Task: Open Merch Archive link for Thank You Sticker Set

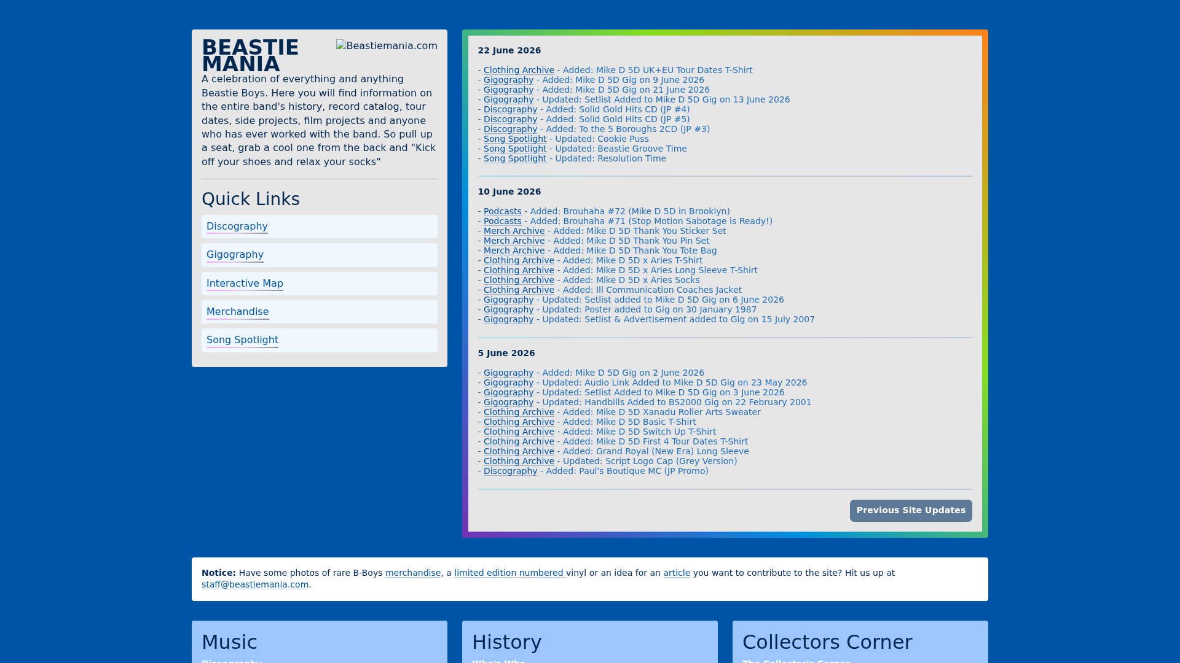Action: [x=514, y=231]
